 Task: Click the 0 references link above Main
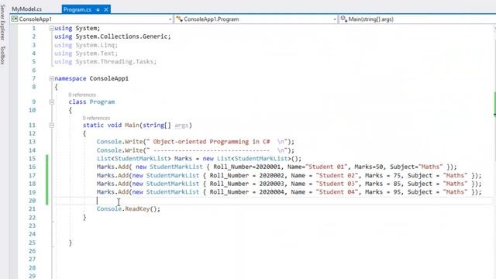point(96,118)
